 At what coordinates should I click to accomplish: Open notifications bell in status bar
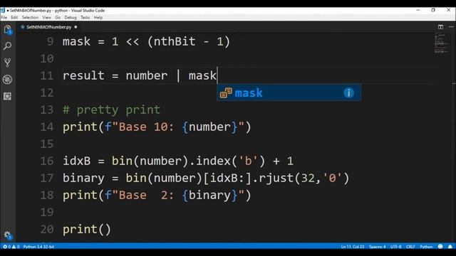point(450,247)
